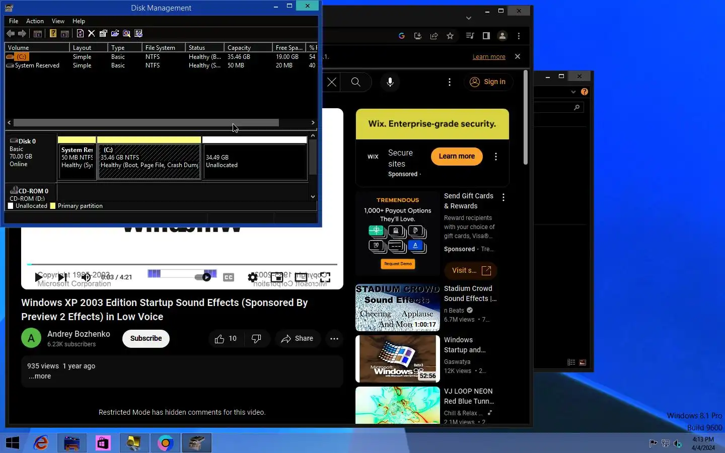
Task: Click the Wix Learn more button
Action: (x=457, y=156)
